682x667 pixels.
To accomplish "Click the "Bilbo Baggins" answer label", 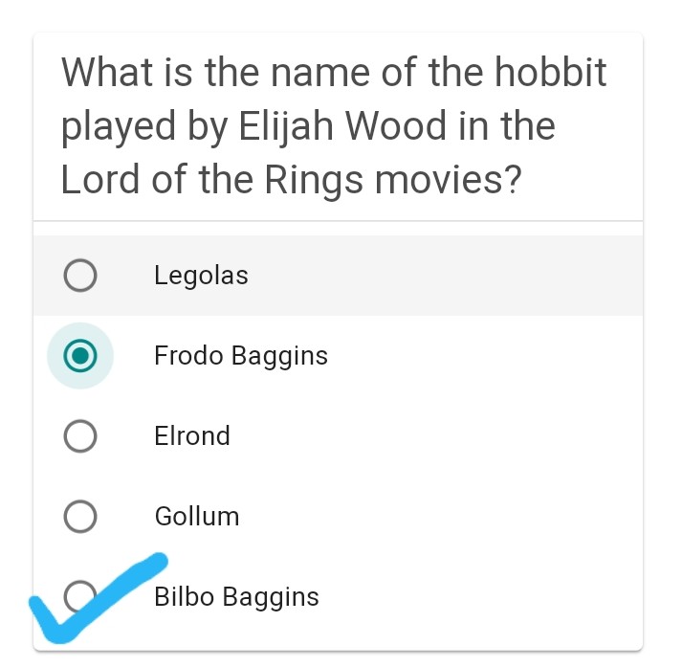I will click(x=236, y=597).
